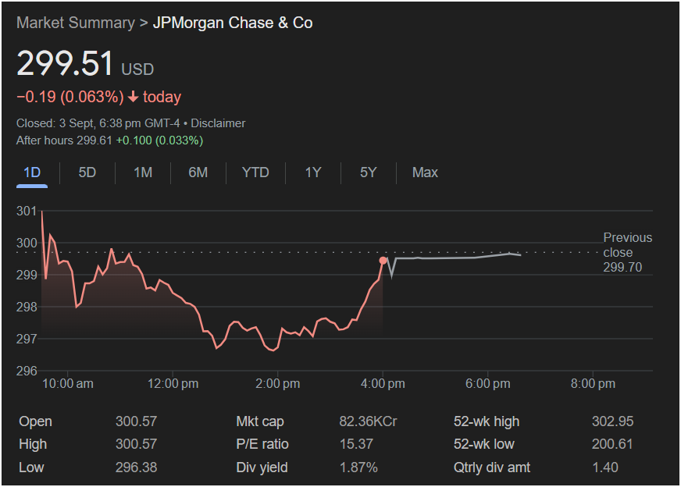681x487 pixels.
Task: Click the 10:00 am axis label
Action: [x=67, y=384]
